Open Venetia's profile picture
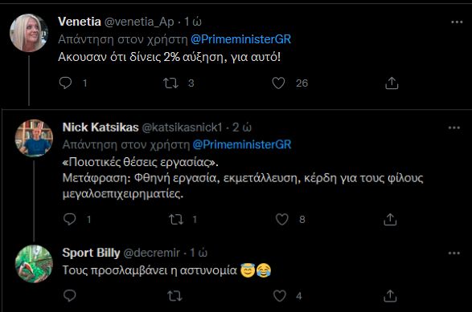The width and height of the screenshot is (472, 312). (x=29, y=33)
